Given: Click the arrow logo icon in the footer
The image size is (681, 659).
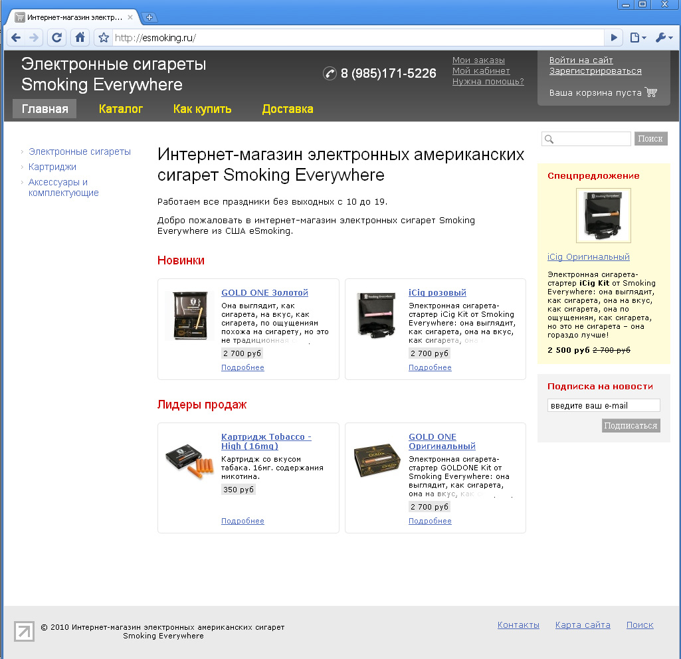Looking at the screenshot, I should [24, 631].
